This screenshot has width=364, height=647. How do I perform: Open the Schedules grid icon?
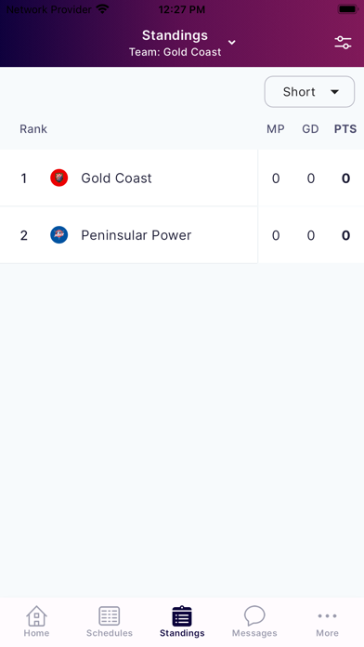(110, 616)
